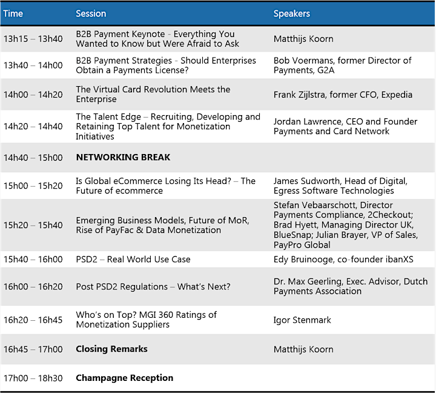
Task: Click the Champagne Reception entry
Action: (125, 378)
